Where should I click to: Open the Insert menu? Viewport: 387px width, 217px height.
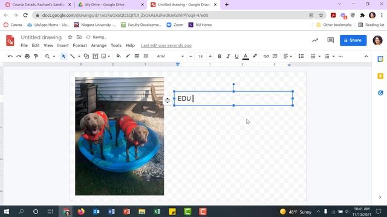[x=63, y=46]
